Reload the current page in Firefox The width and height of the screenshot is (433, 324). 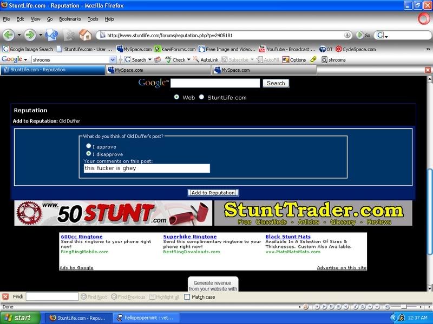coord(51,35)
